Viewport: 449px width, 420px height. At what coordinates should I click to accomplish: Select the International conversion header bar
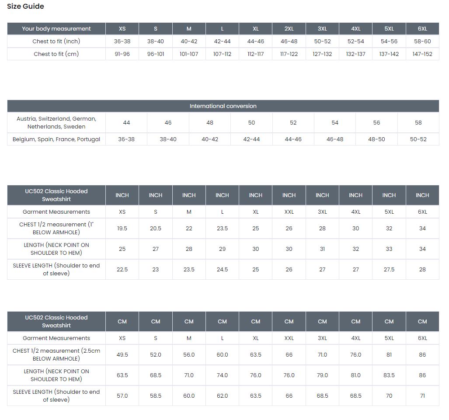coord(223,106)
